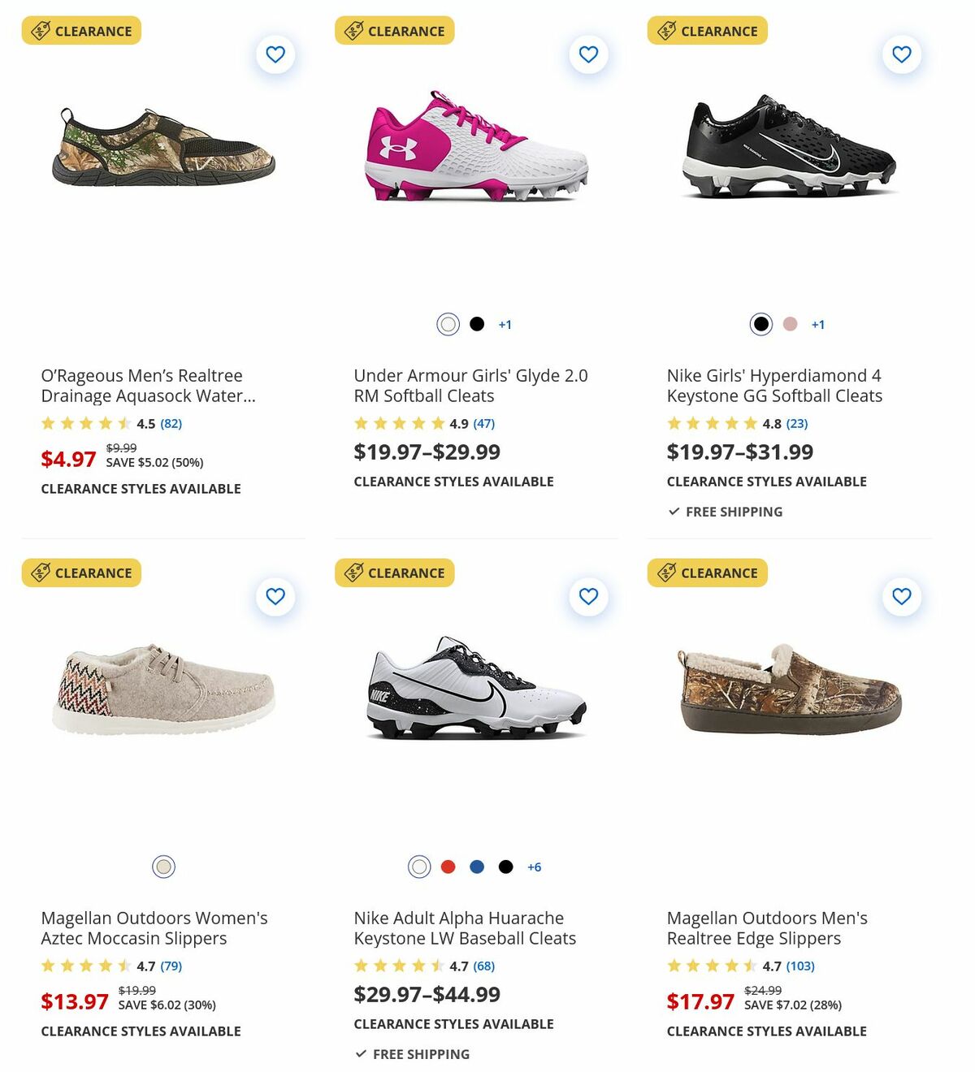Select the black color swatch for Under Armour cleats
Image resolution: width=975 pixels, height=1072 pixels.
(x=476, y=323)
